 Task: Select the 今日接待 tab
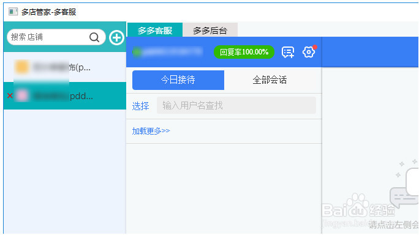click(178, 80)
